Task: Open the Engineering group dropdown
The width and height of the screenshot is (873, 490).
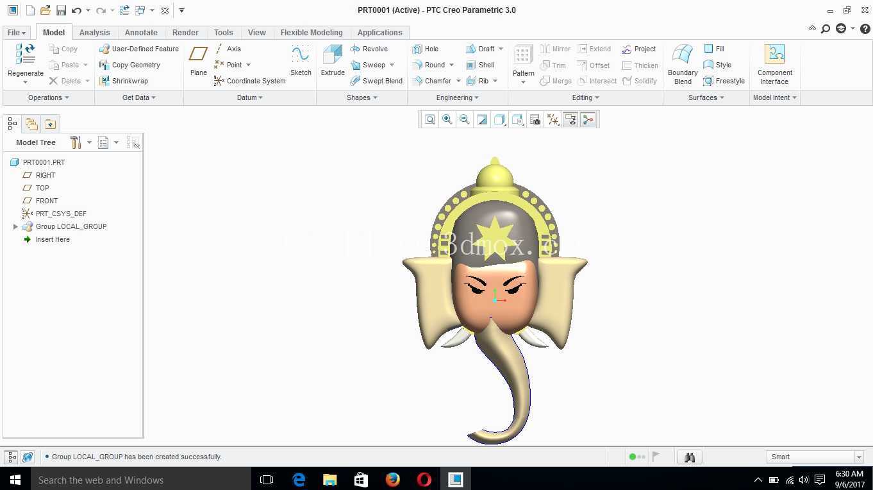Action: point(458,97)
